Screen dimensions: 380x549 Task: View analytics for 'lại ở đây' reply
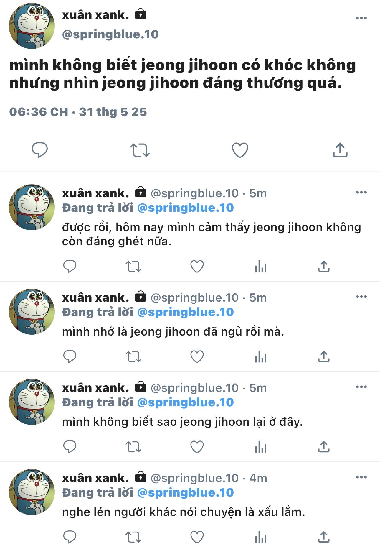[x=261, y=447]
